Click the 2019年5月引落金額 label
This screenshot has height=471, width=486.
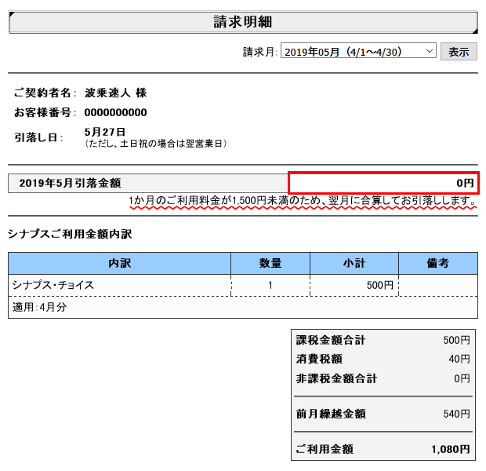point(70,183)
